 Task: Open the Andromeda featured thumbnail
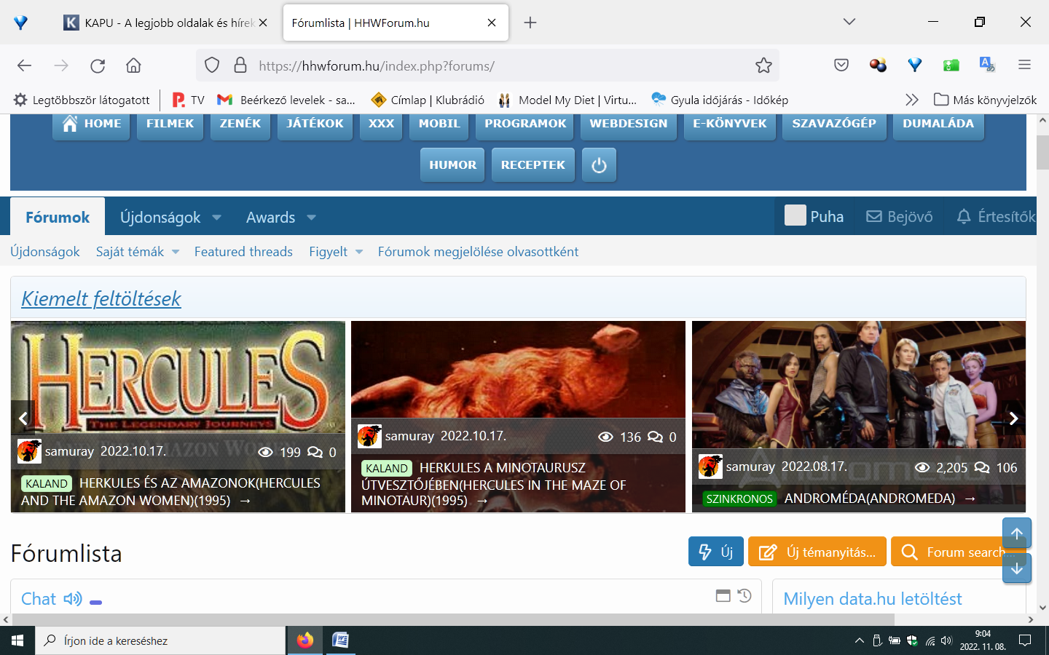(x=858, y=386)
